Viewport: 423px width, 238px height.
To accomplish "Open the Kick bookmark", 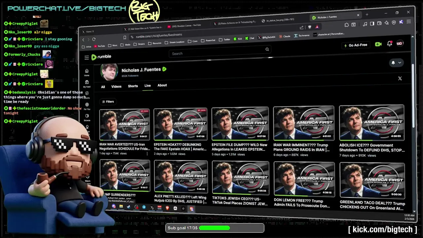I will pos(238,39).
